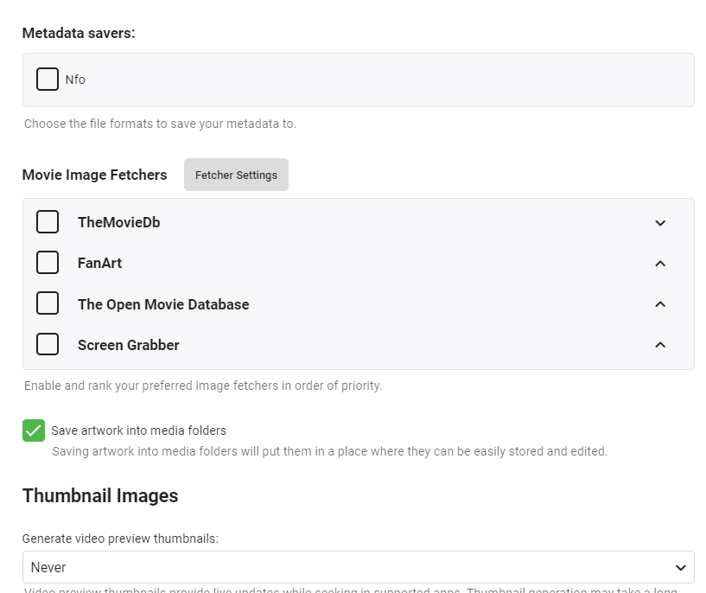Check The Open Movie Database checkbox

click(48, 304)
